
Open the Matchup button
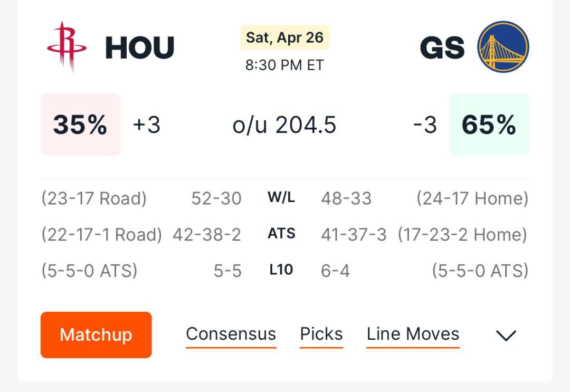tap(96, 334)
